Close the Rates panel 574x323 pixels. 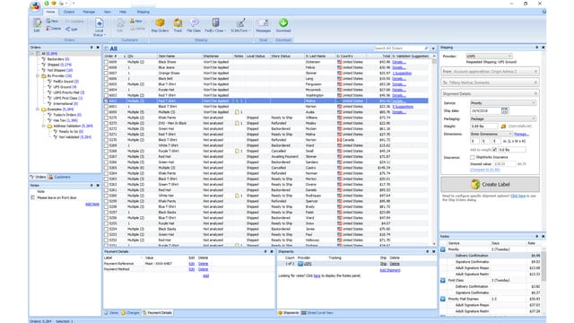[x=544, y=237]
